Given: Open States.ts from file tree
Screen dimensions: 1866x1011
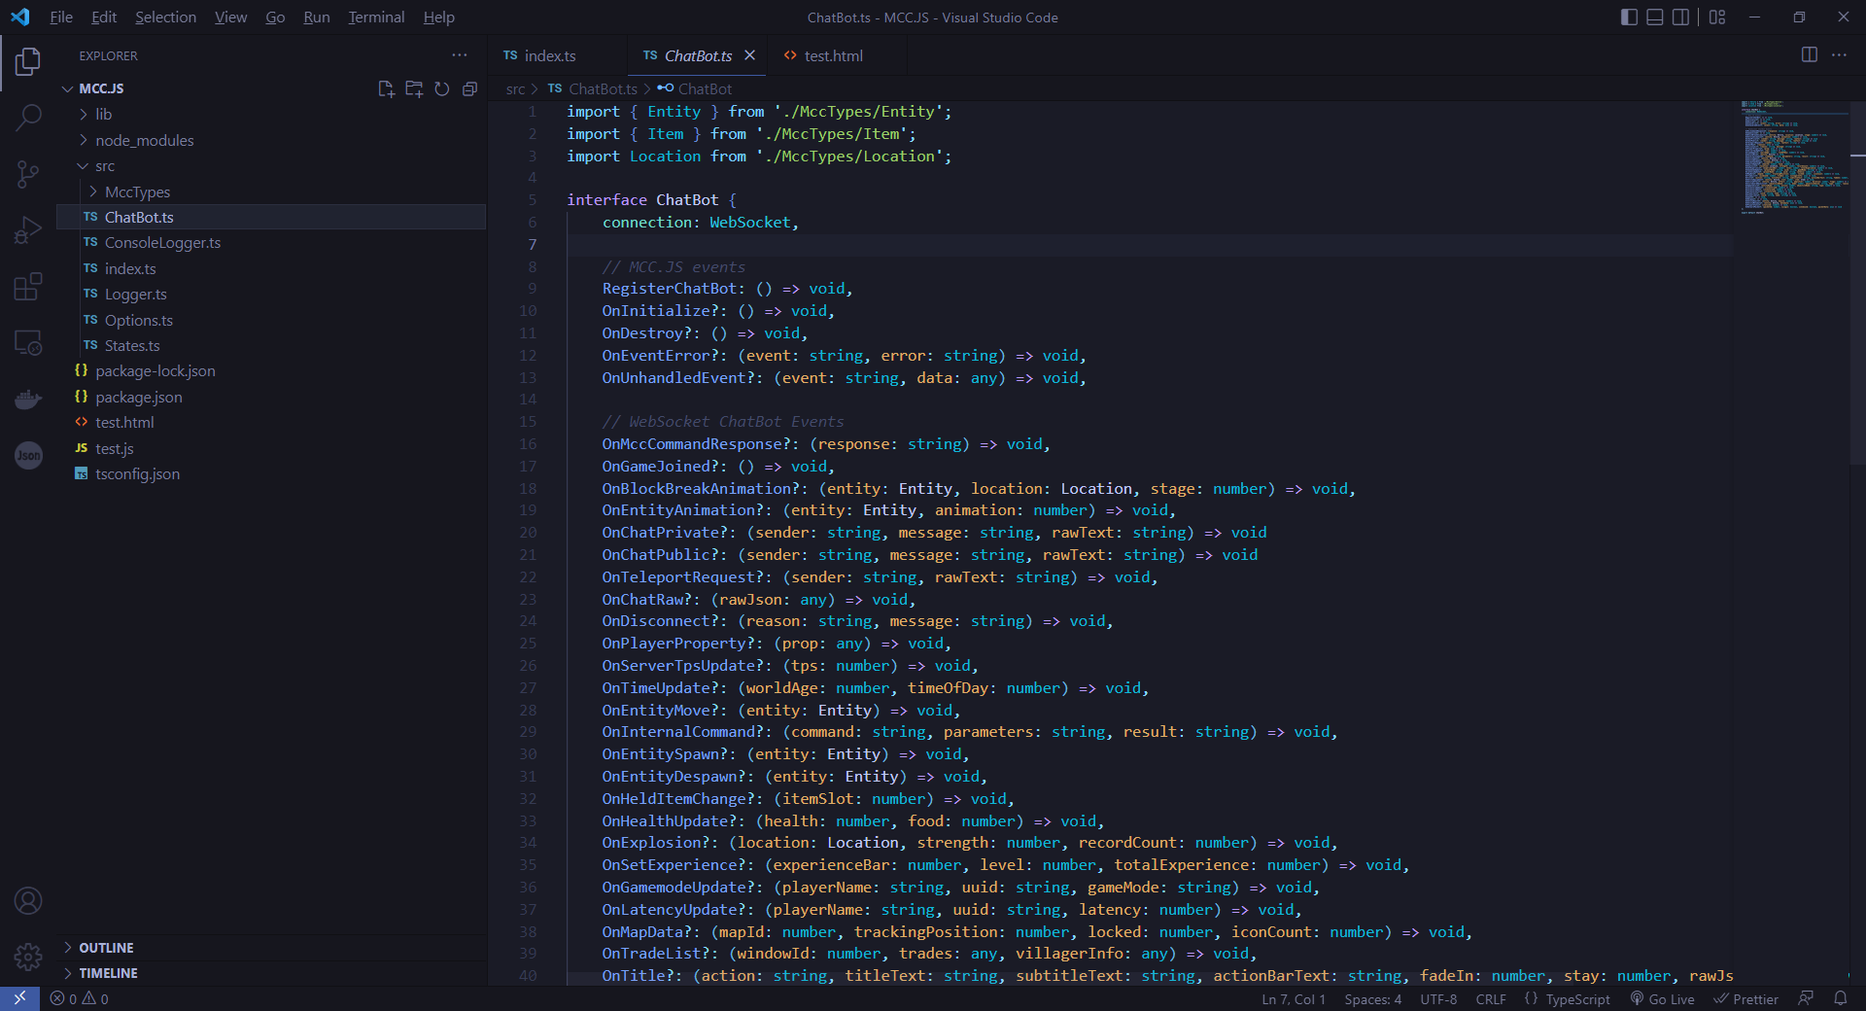Looking at the screenshot, I should click(x=271, y=345).
